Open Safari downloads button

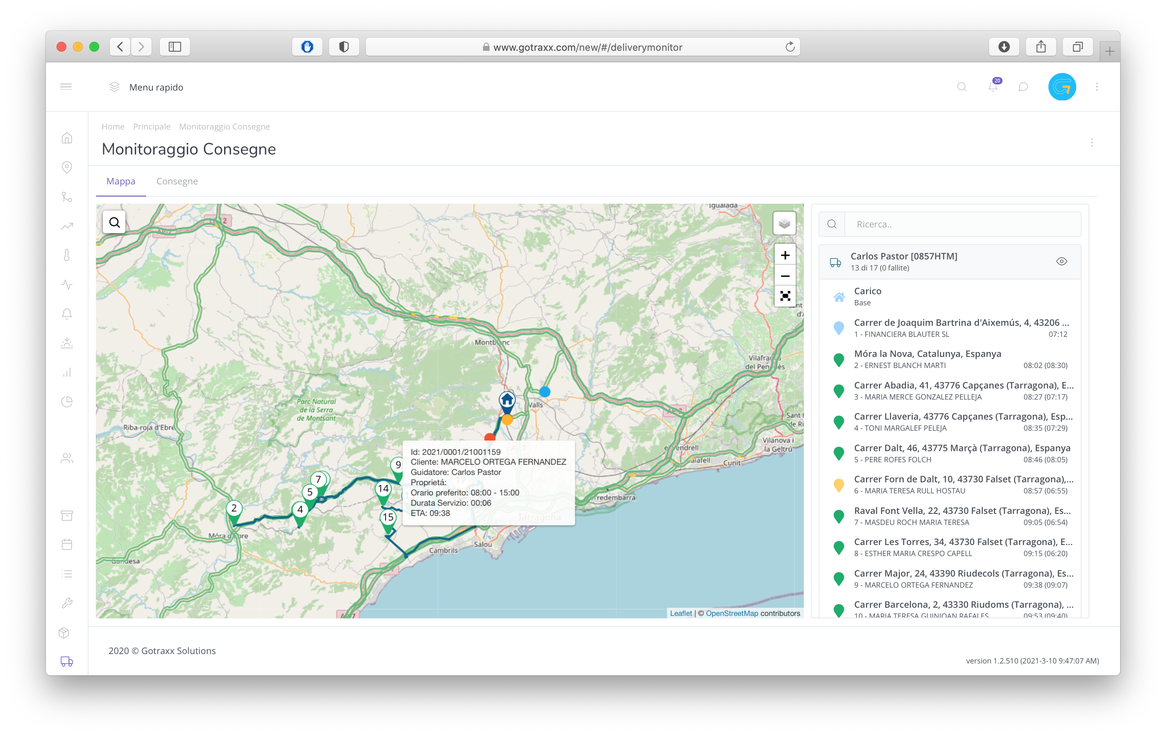[x=1004, y=47]
